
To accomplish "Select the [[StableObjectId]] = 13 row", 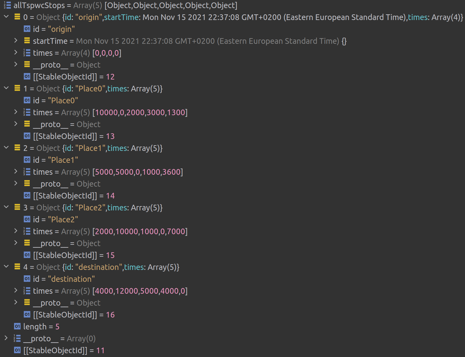I will (232, 136).
